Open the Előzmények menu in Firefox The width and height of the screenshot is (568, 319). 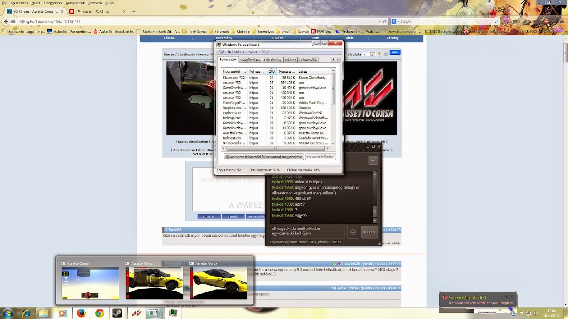[x=53, y=3]
